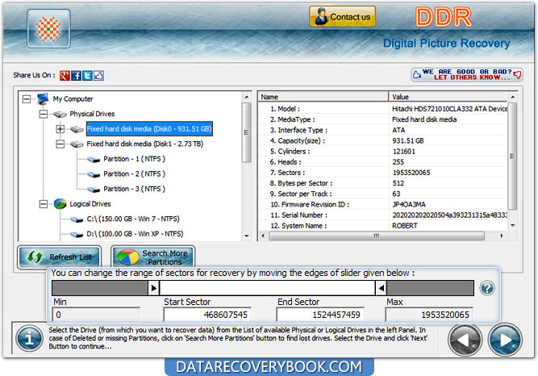Click the left slider handle for start sector
The height and width of the screenshot is (376, 538).
154,288
